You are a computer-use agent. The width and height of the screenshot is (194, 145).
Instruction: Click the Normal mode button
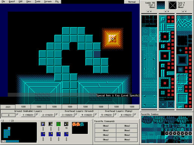click(x=132, y=2)
